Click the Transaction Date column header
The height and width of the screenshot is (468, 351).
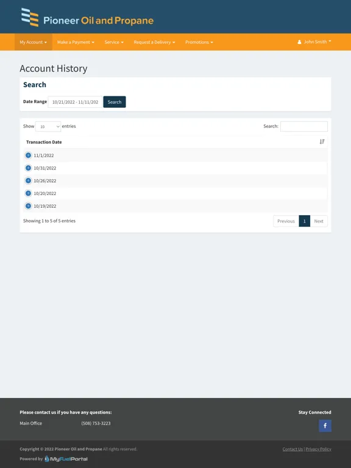(x=175, y=142)
